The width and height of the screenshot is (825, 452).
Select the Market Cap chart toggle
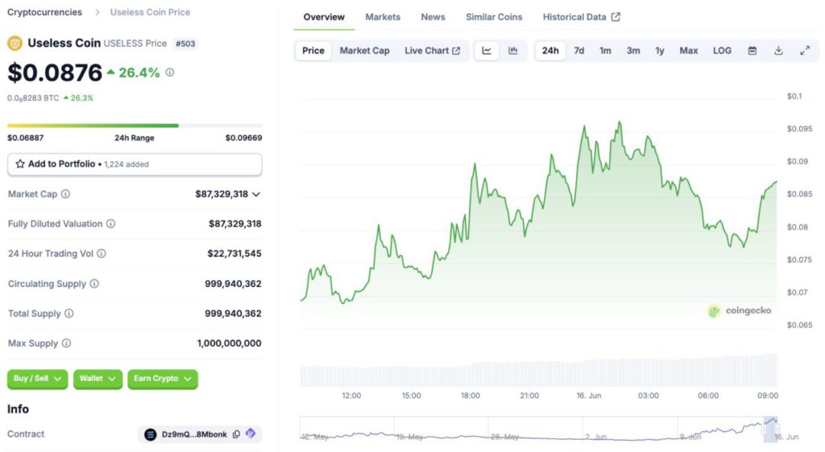tap(364, 51)
